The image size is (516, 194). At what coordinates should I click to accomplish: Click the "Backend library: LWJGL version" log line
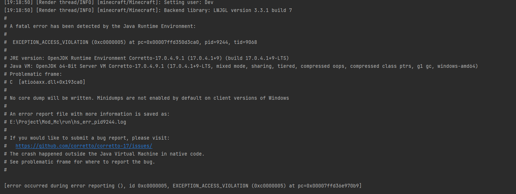tap(228, 10)
